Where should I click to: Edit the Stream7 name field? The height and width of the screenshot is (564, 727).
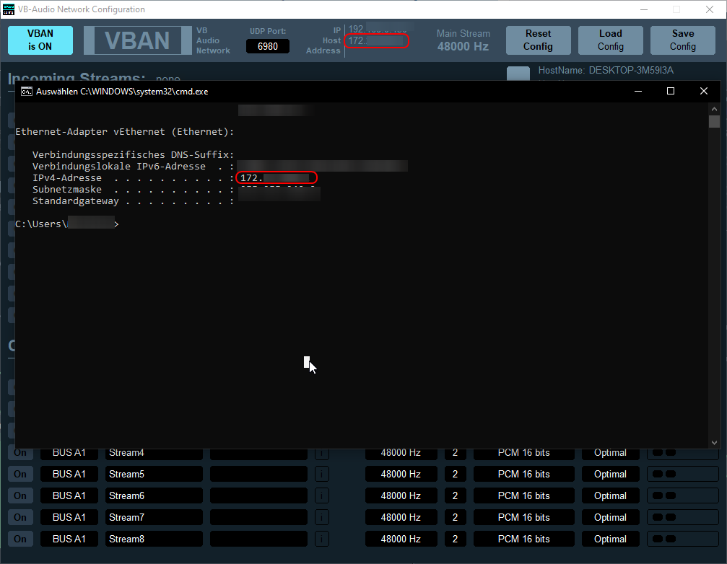(x=154, y=517)
